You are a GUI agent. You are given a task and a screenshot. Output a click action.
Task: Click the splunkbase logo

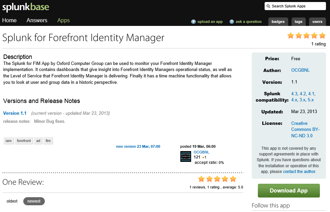tap(26, 7)
